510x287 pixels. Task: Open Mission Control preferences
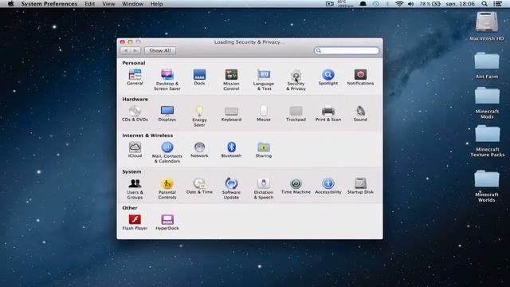(x=231, y=80)
